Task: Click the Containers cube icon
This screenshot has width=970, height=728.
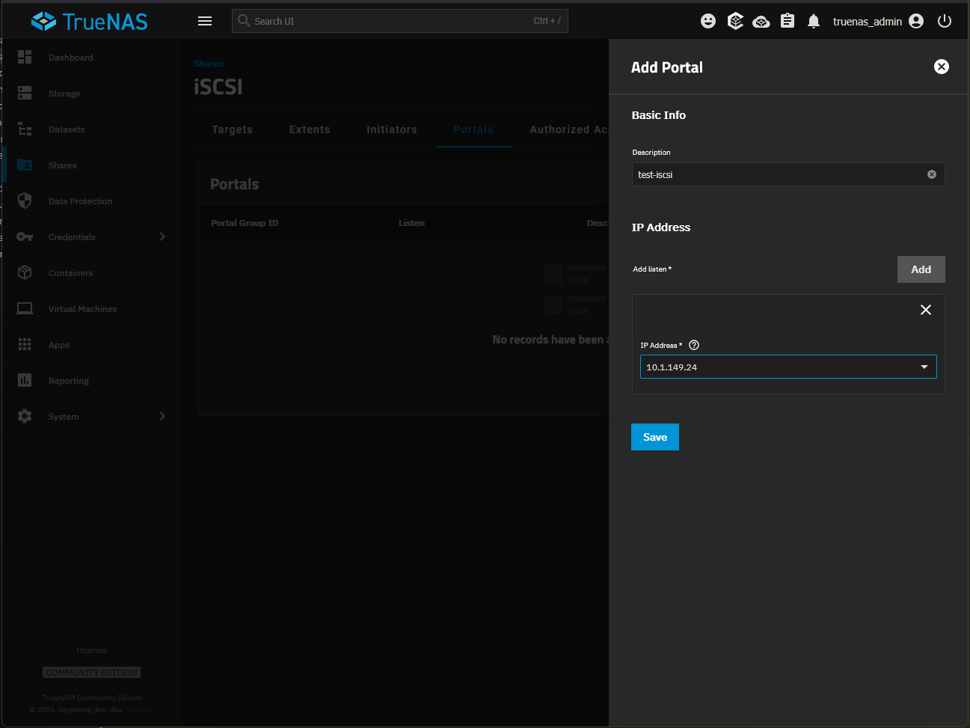Action: point(25,272)
